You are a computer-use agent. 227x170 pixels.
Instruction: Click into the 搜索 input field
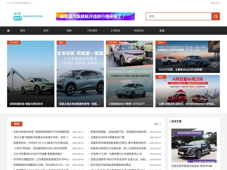[x=178, y=16]
